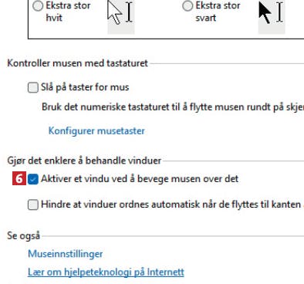
Task: Click the Ekstra stor svart label text
Action: point(218,12)
